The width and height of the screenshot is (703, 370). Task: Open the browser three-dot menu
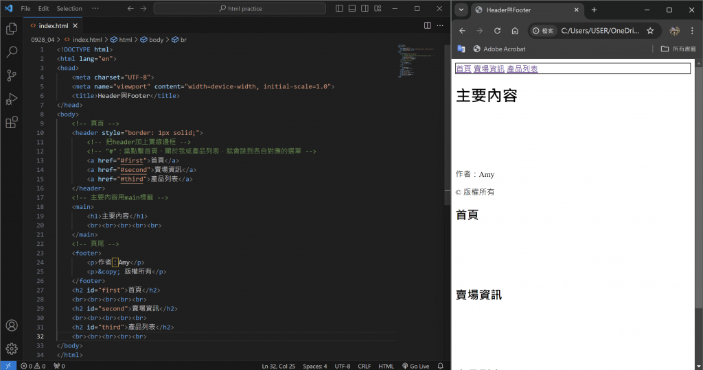[x=692, y=31]
